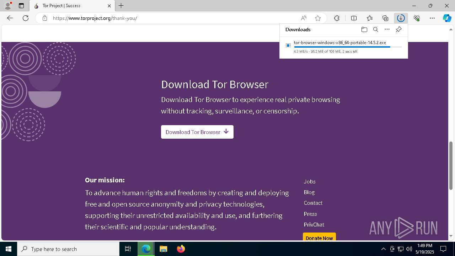The height and width of the screenshot is (256, 455).
Task: Search downloads
Action: point(376,30)
